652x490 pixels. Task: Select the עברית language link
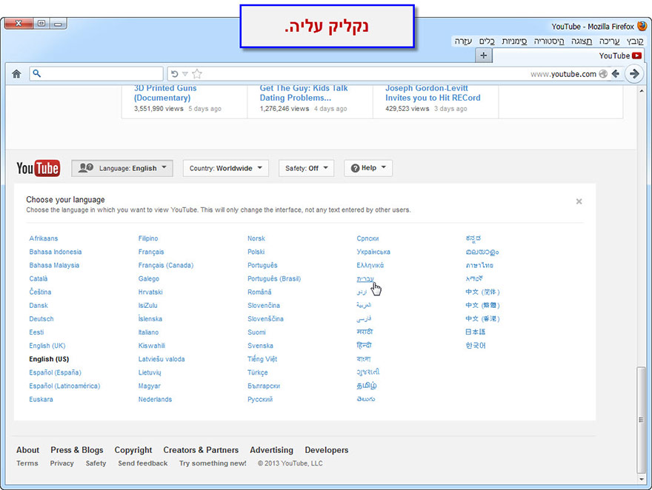[x=366, y=278]
